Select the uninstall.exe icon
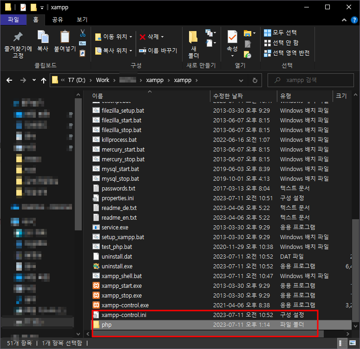This screenshot has width=360, height=349. click(x=96, y=267)
